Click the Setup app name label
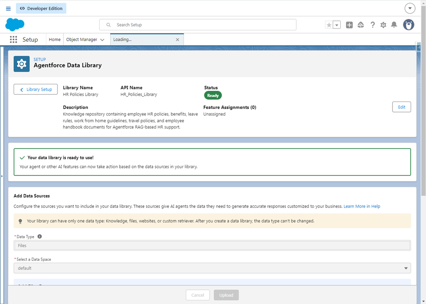 tap(30, 40)
